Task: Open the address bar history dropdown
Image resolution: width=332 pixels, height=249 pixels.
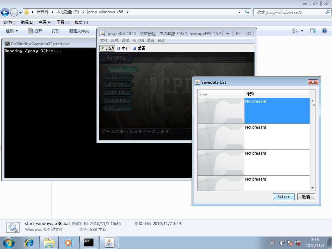Action: 240,12
